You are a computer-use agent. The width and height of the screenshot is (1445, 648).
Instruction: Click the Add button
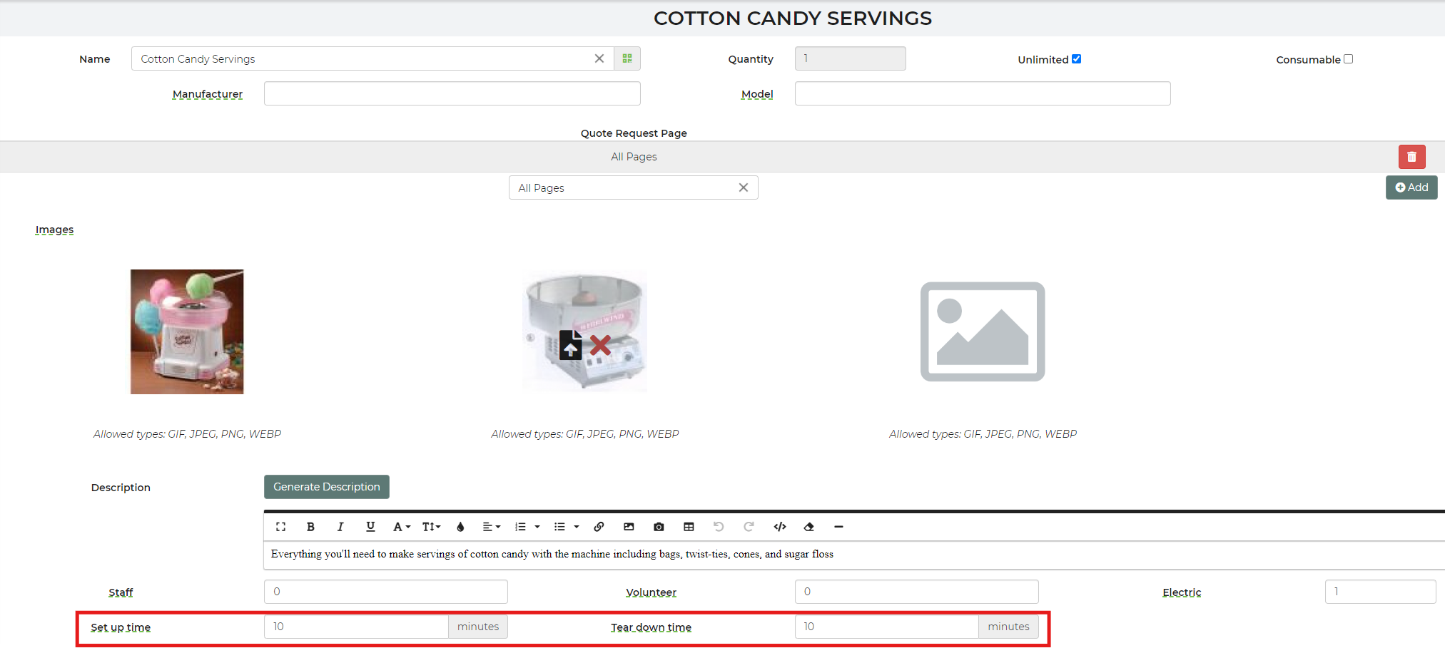(1411, 187)
